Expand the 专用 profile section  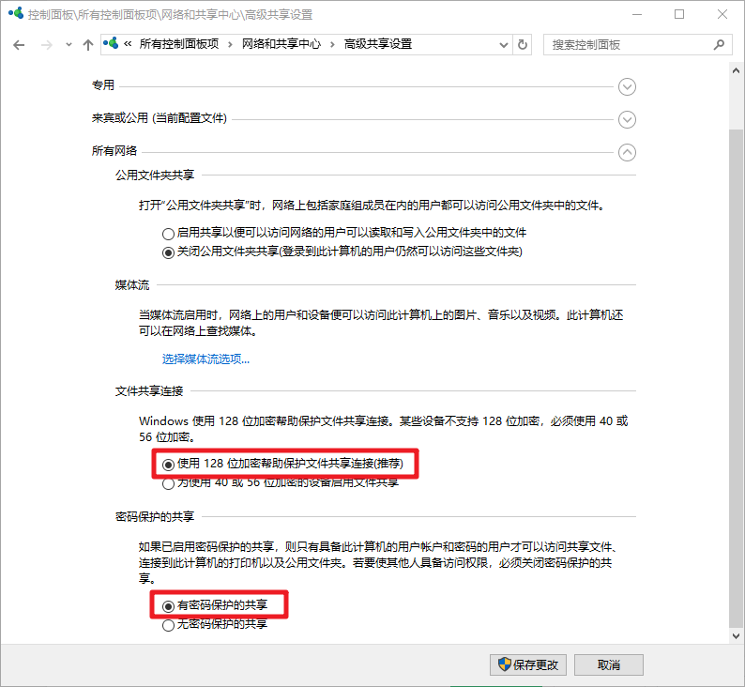(627, 86)
